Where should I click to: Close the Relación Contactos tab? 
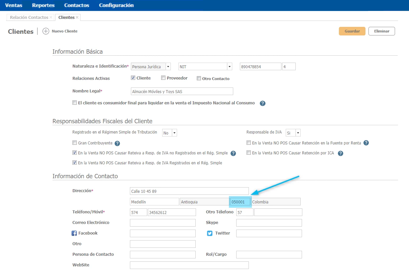(51, 17)
